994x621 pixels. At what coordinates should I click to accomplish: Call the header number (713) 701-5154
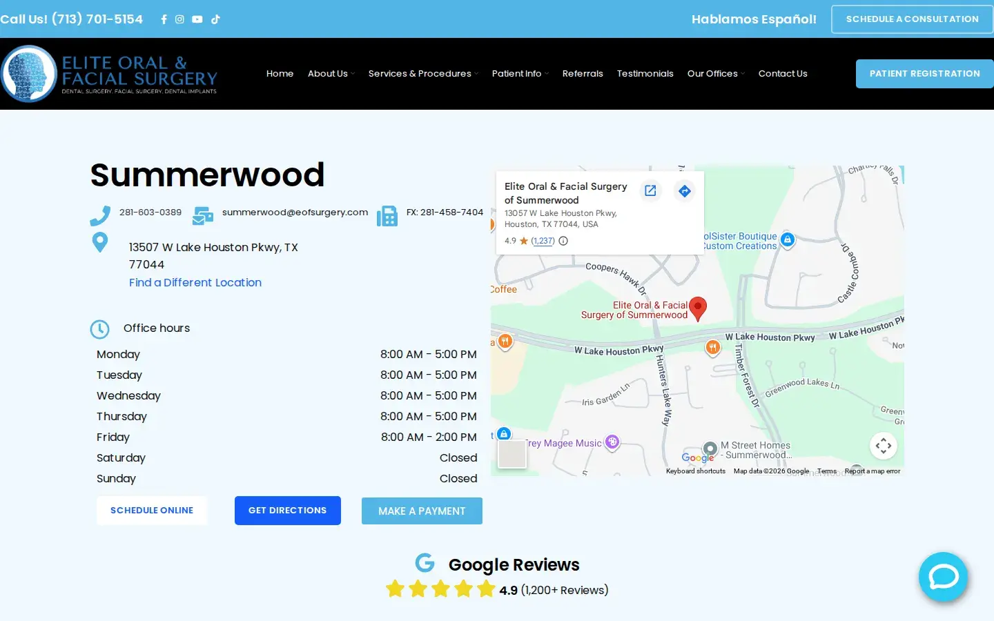[x=71, y=19]
